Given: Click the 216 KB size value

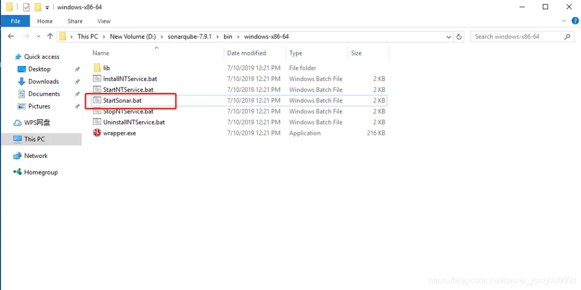Looking at the screenshot, I should coord(376,133).
